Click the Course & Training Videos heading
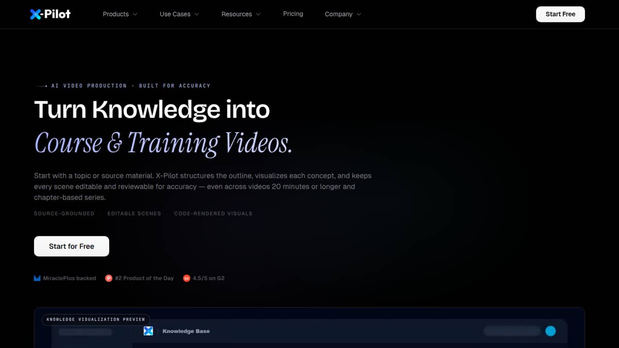 [163, 143]
